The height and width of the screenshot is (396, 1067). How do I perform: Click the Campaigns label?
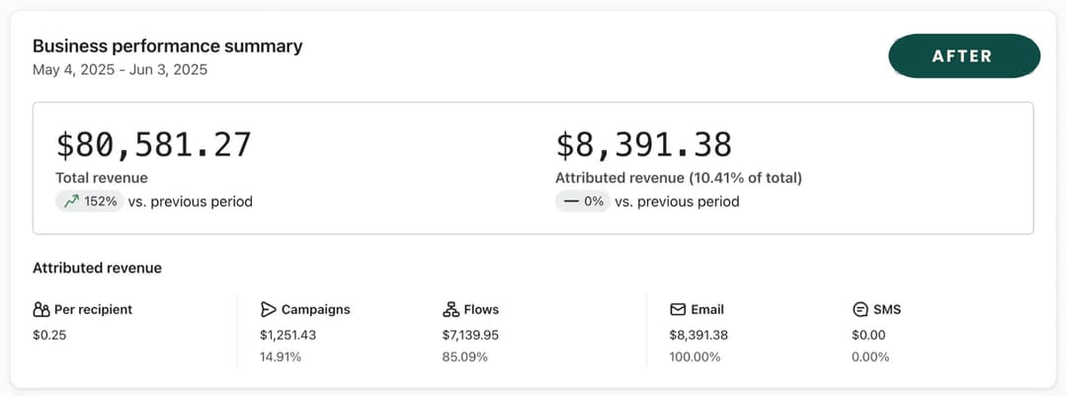[316, 309]
